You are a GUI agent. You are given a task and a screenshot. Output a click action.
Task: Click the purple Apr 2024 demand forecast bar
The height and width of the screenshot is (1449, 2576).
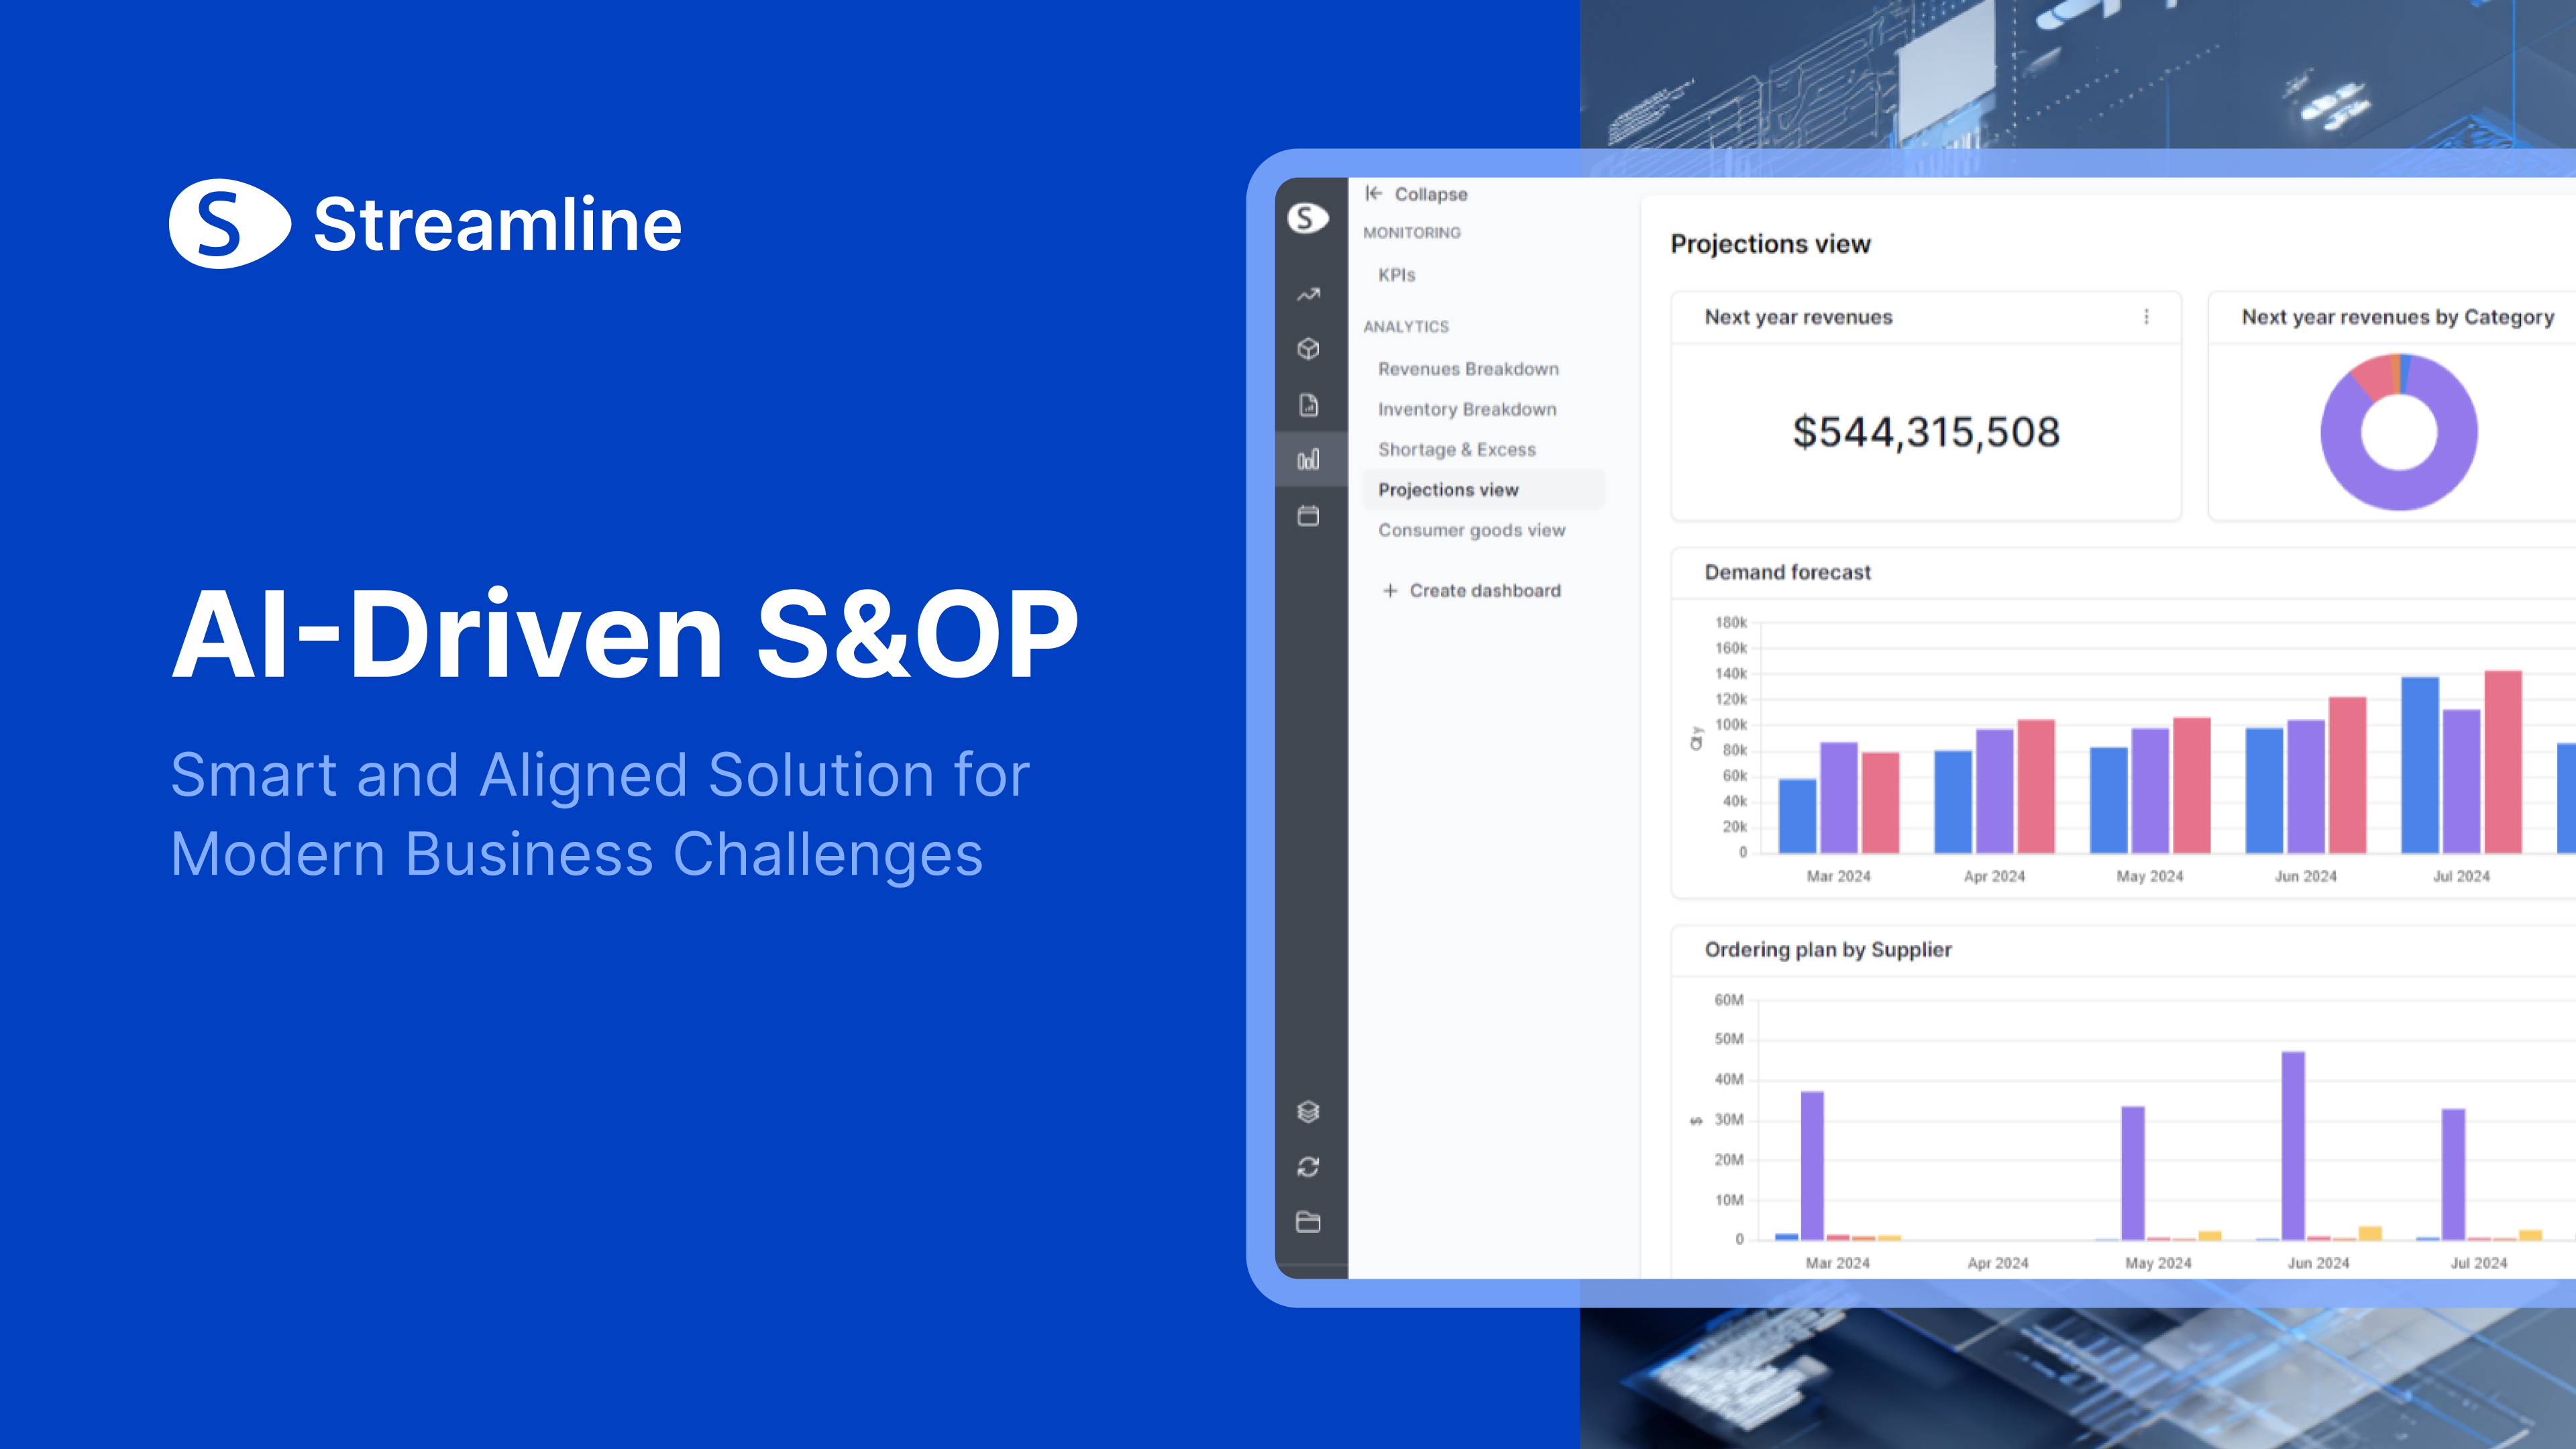1994,791
